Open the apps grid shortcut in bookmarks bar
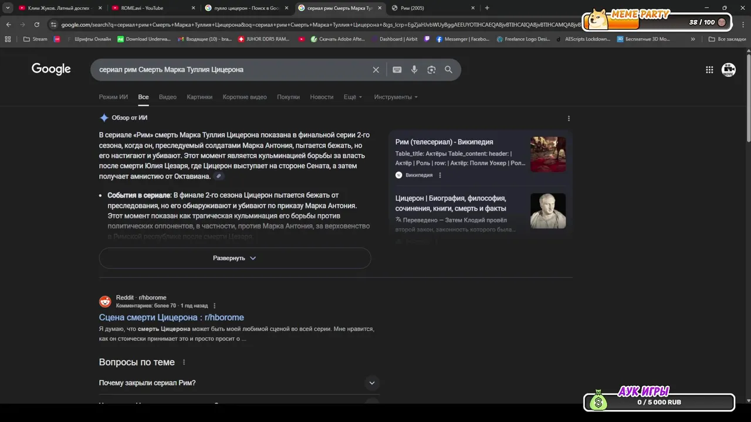This screenshot has width=751, height=422. 8,39
